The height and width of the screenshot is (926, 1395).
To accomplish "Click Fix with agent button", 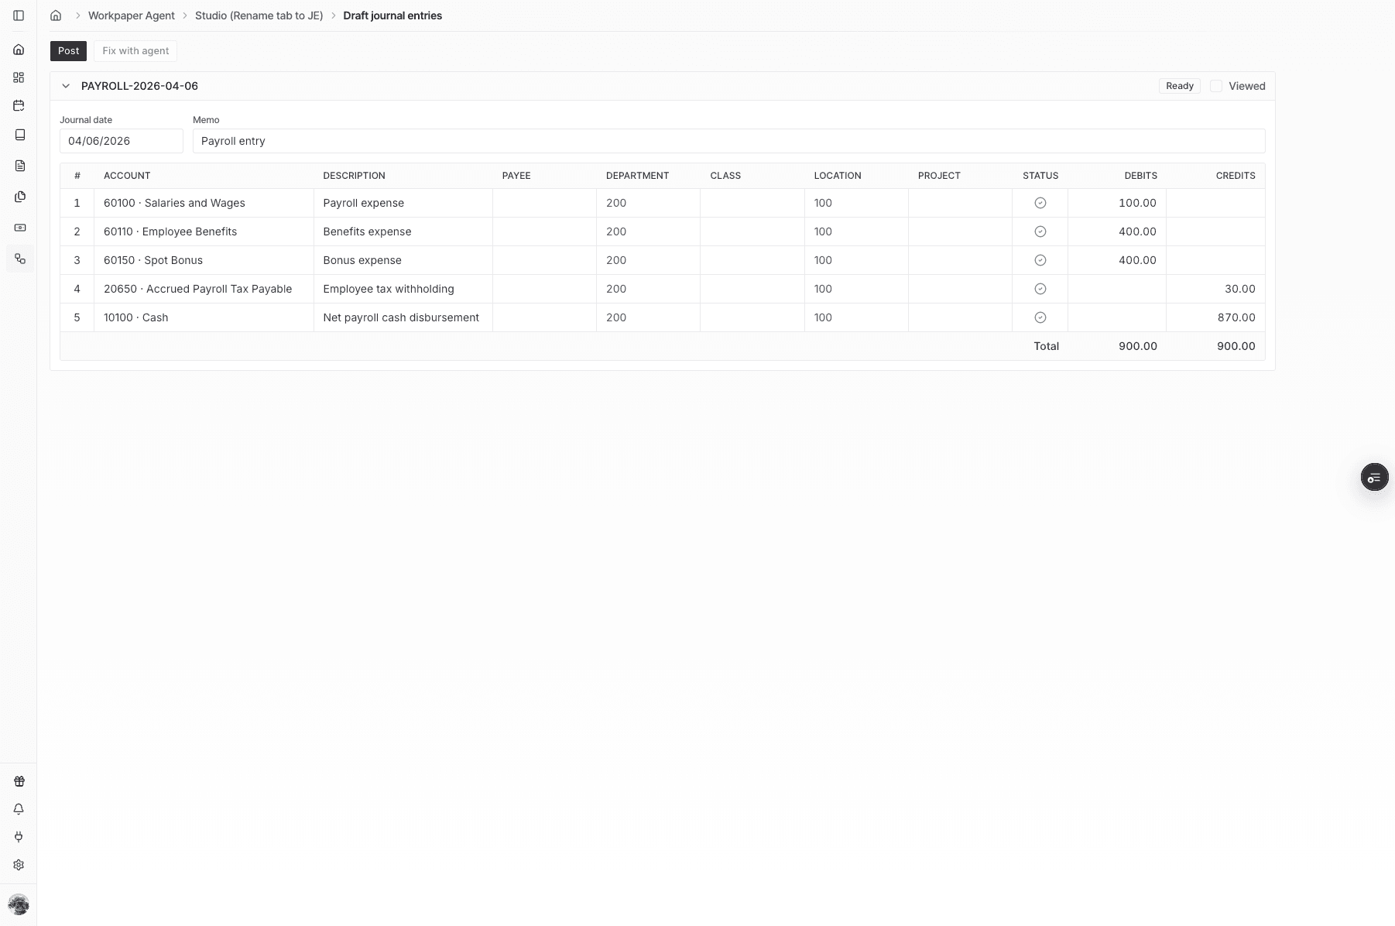I will point(135,51).
